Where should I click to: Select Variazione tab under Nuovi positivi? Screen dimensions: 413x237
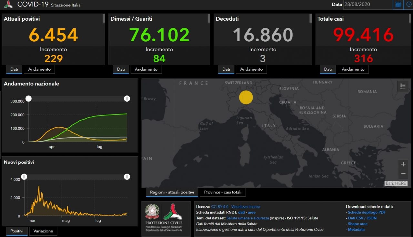click(x=43, y=231)
